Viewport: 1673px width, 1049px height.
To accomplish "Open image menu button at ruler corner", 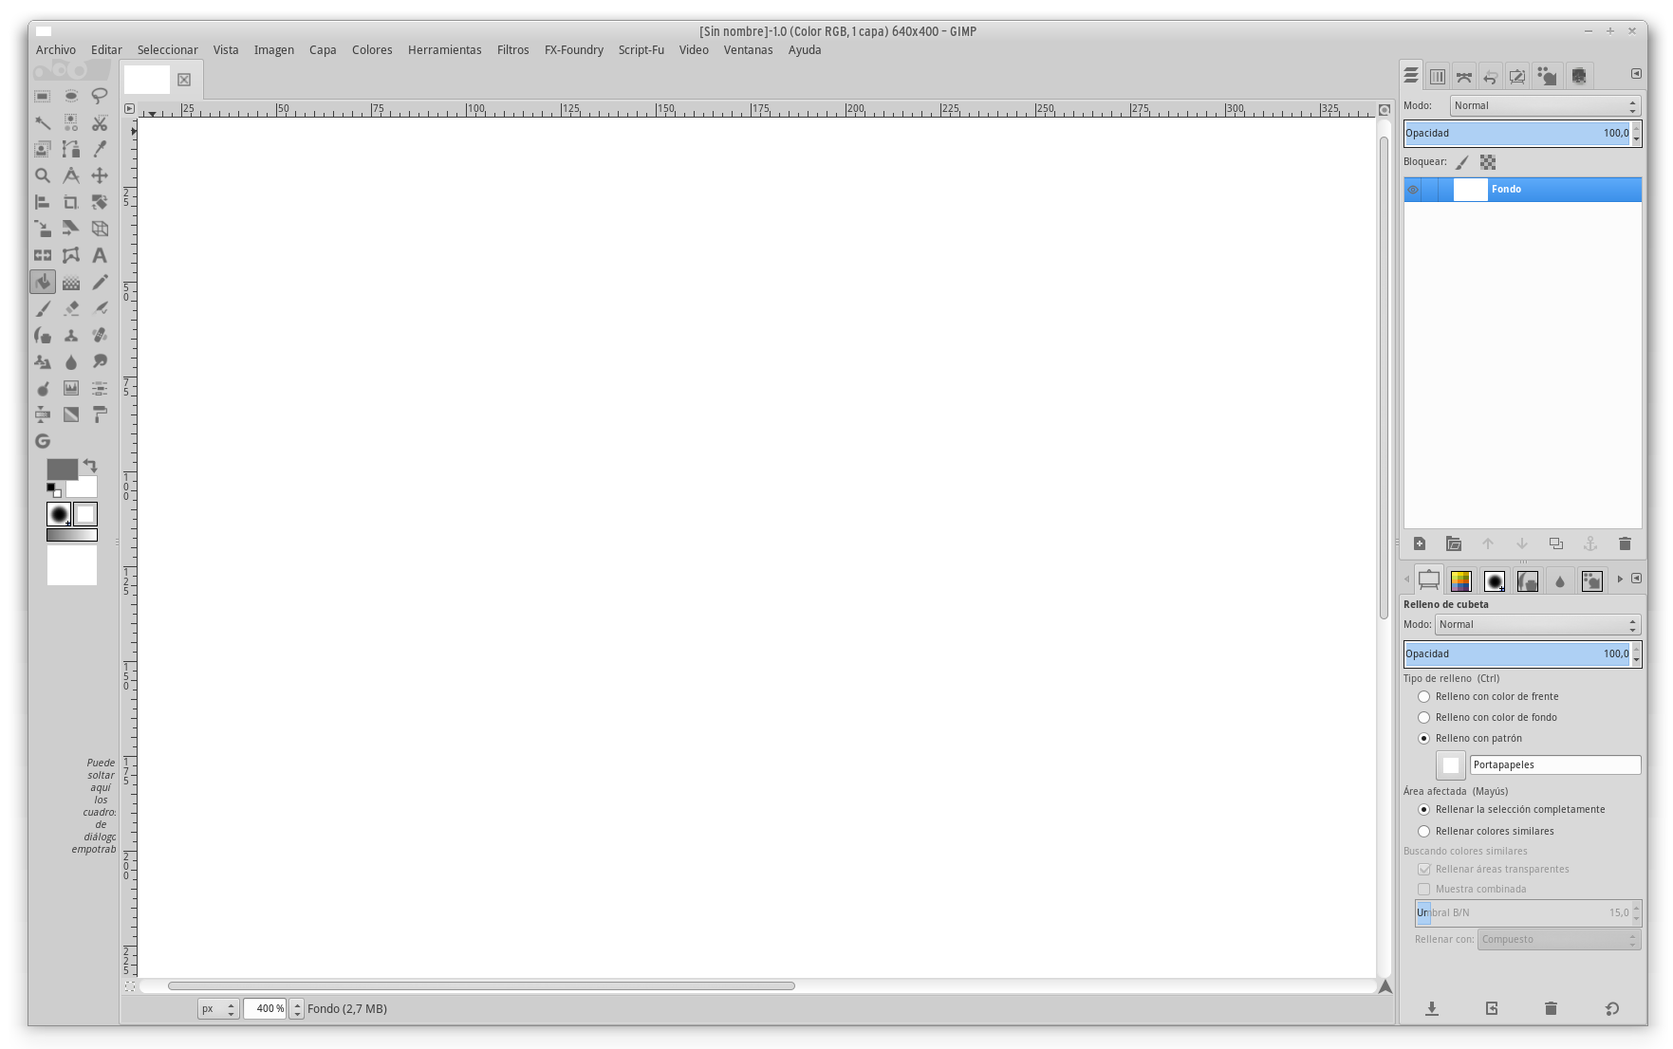I will (129, 109).
